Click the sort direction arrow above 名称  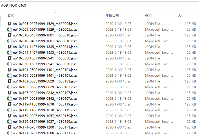(x=55, y=12)
